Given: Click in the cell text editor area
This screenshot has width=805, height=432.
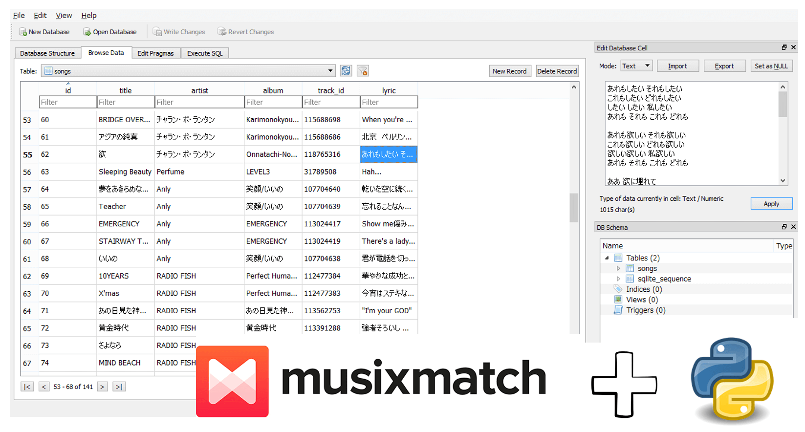Looking at the screenshot, I should [x=692, y=133].
